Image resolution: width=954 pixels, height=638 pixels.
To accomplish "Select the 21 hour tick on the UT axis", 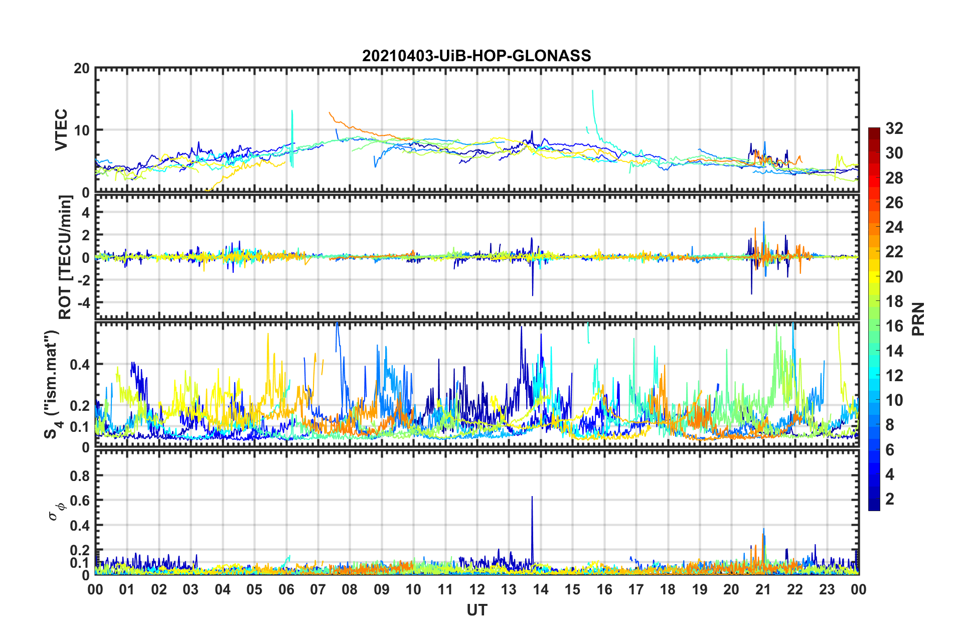I will (x=763, y=589).
